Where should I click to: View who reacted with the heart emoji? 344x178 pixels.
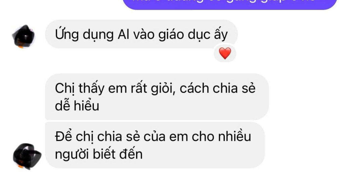pos(225,53)
